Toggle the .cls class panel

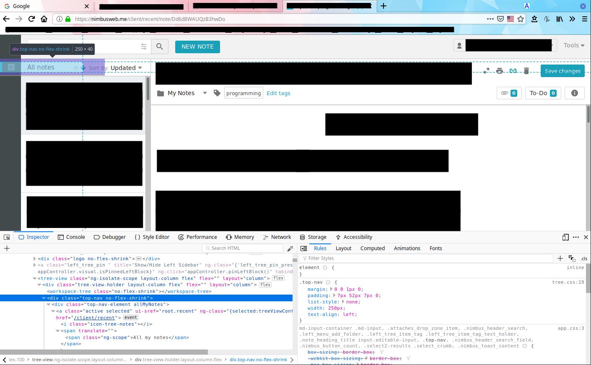point(584,259)
